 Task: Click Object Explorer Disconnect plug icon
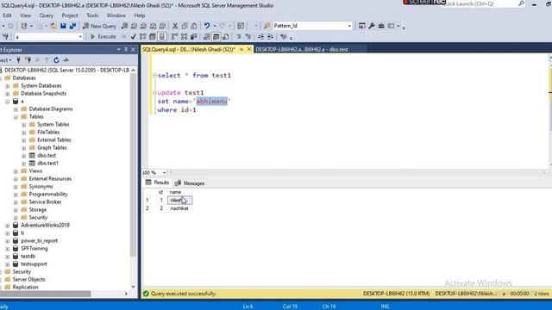click(x=28, y=60)
